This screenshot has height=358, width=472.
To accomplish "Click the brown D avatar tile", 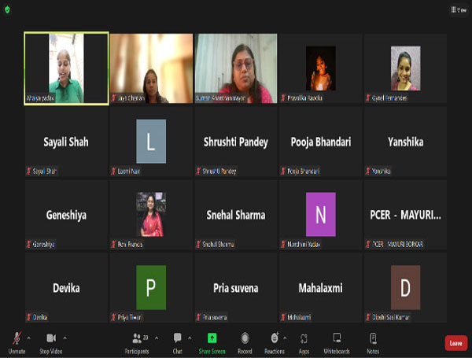I will point(405,287).
